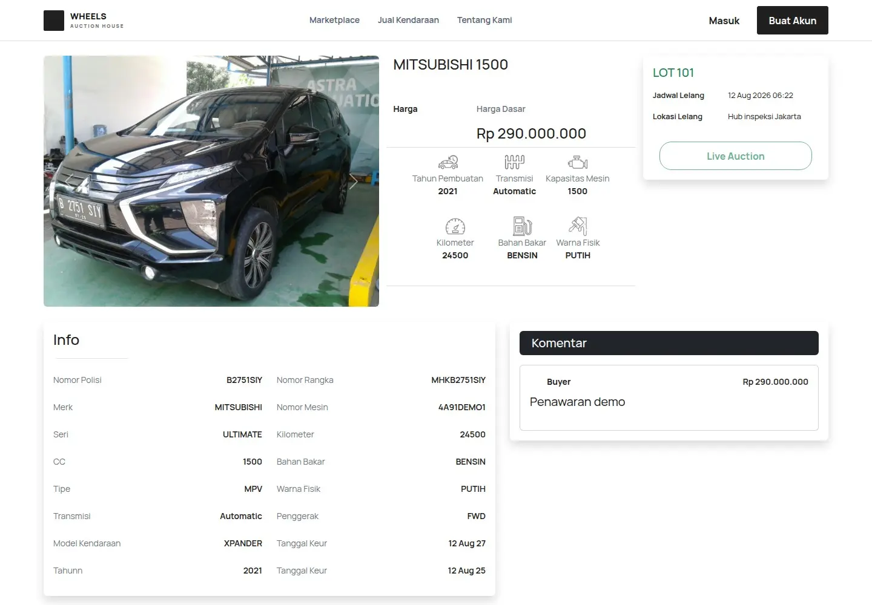Viewport: 872px width, 605px height.
Task: Join the Live Auction button
Action: tap(736, 156)
